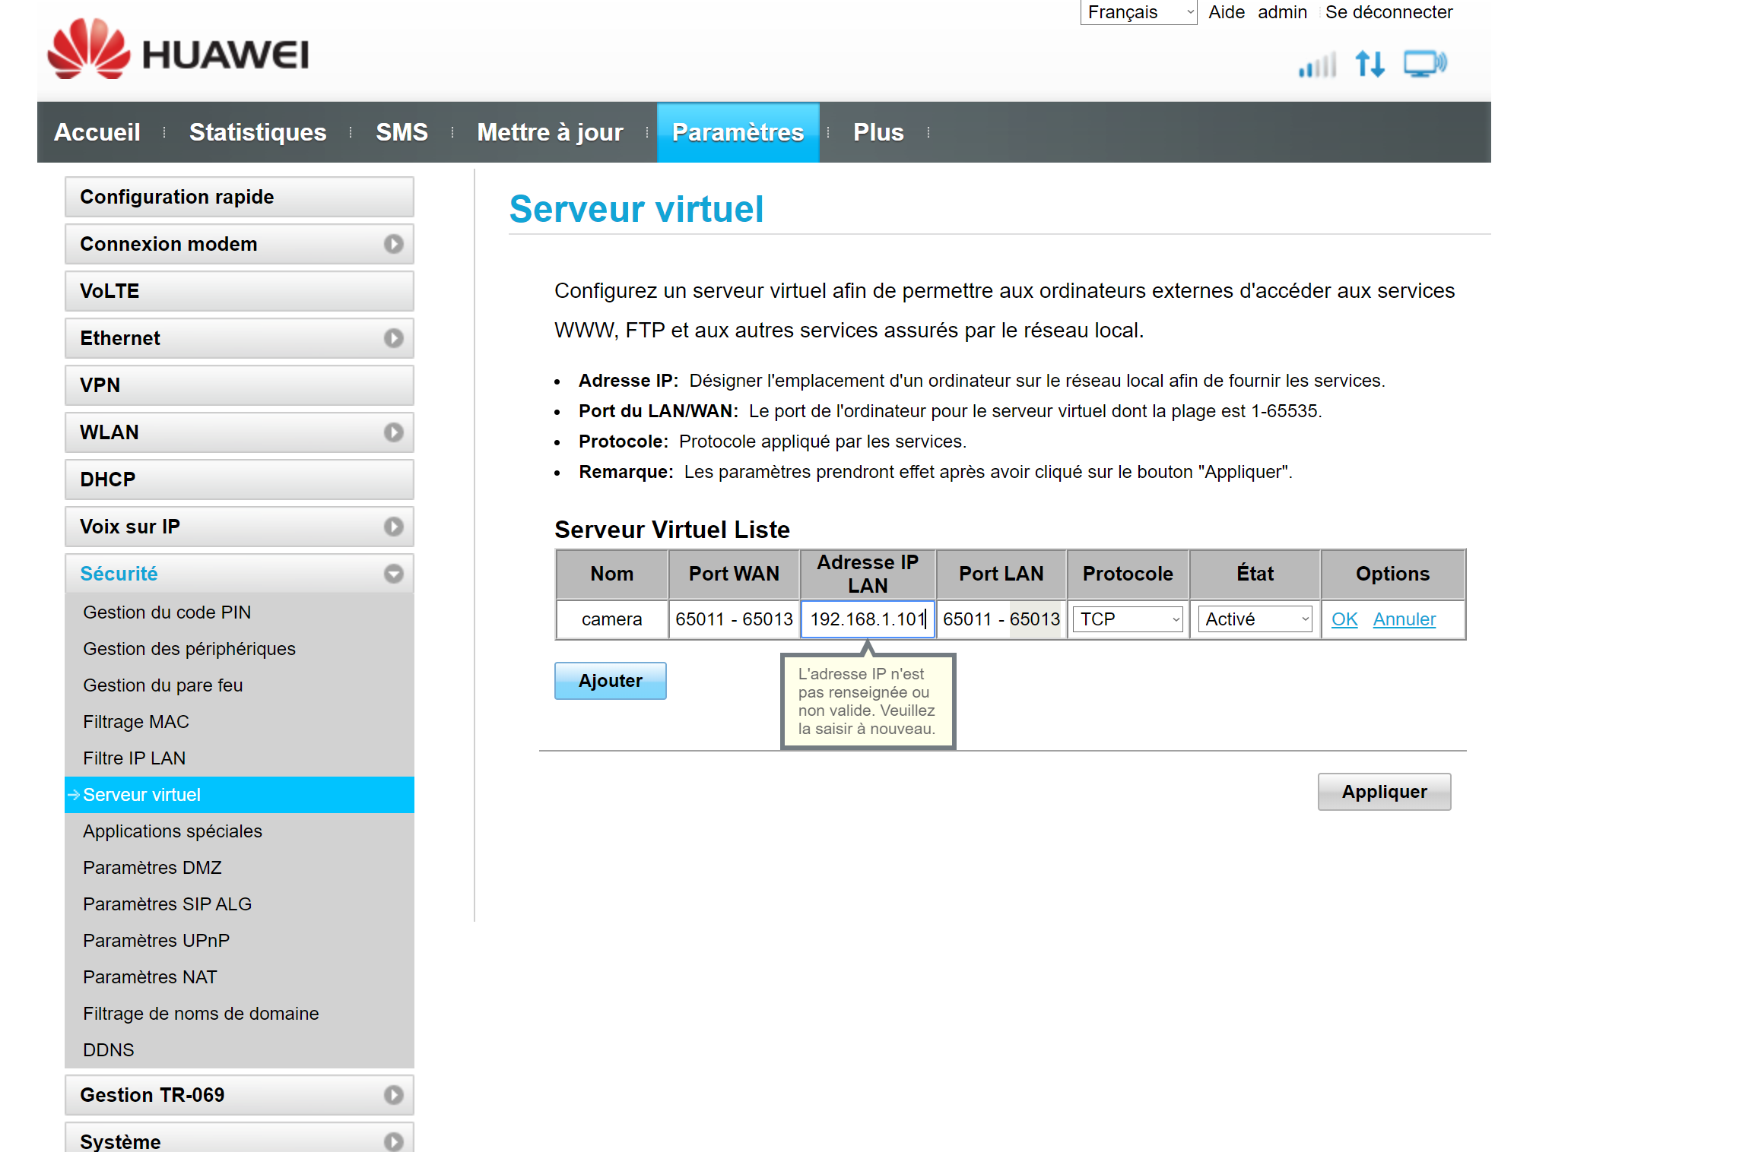Click the Huawei logo
This screenshot has height=1152, width=1752.
[x=179, y=50]
